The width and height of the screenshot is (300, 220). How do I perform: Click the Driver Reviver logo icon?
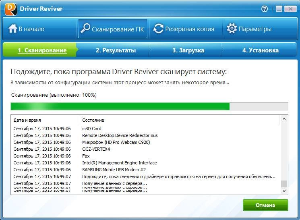coord(11,9)
